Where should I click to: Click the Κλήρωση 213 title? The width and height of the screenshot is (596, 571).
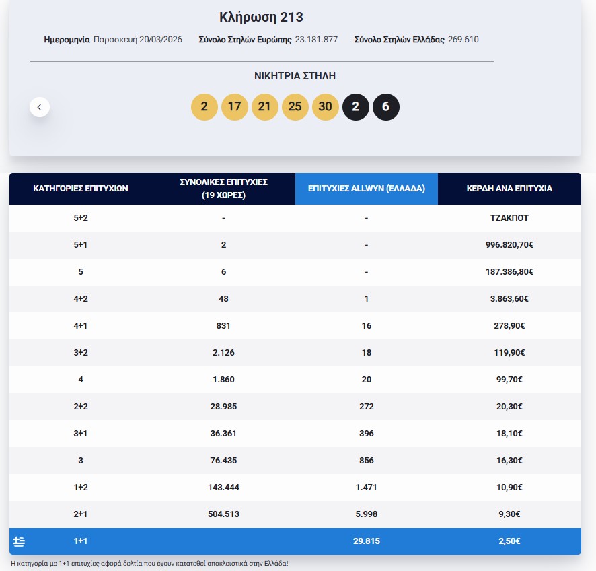[x=262, y=18]
